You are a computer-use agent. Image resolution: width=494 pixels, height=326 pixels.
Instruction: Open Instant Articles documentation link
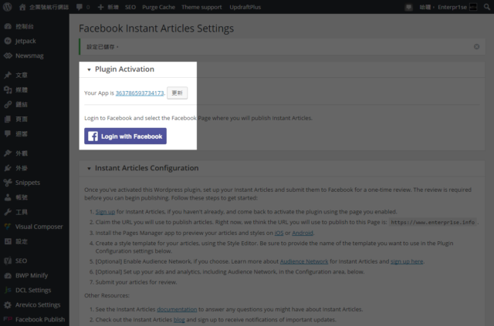pos(177,309)
